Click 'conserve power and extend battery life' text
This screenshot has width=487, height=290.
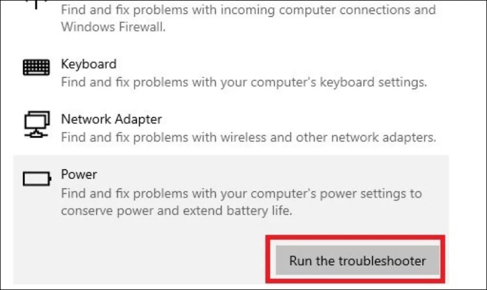pos(176,211)
